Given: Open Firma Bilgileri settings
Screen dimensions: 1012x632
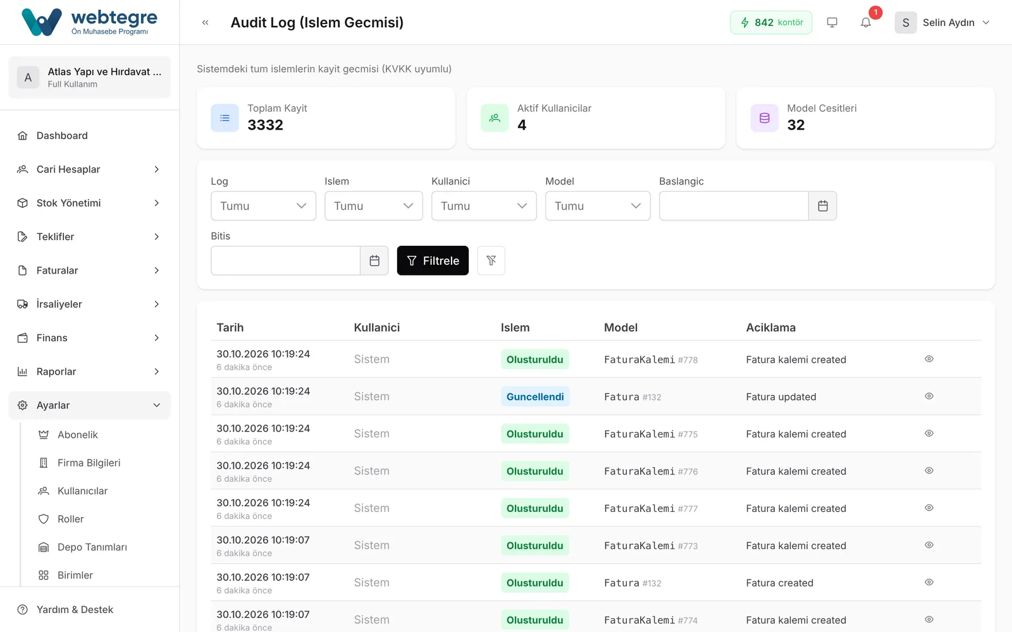Looking at the screenshot, I should point(89,463).
